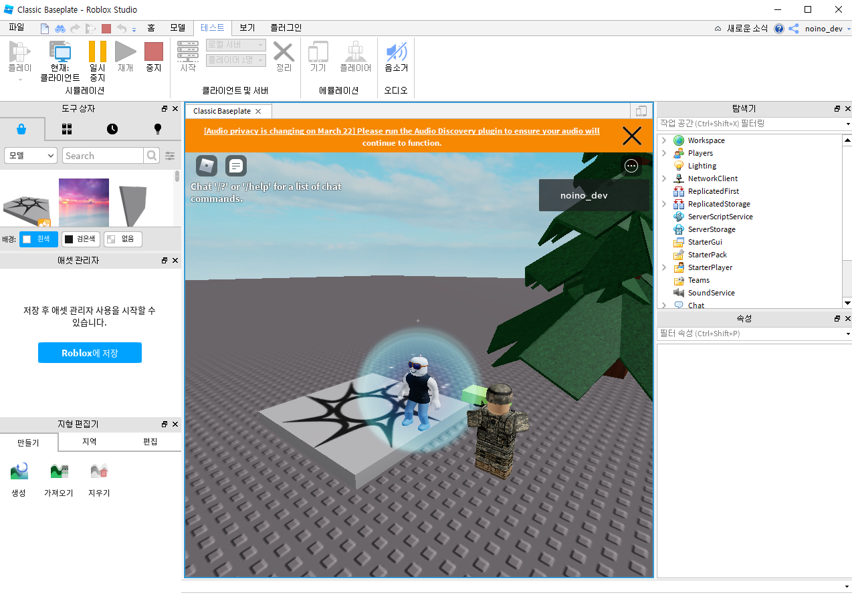Click the new file icon in quick access toolbar
Viewport: 852px width, 605px height.
point(45,28)
